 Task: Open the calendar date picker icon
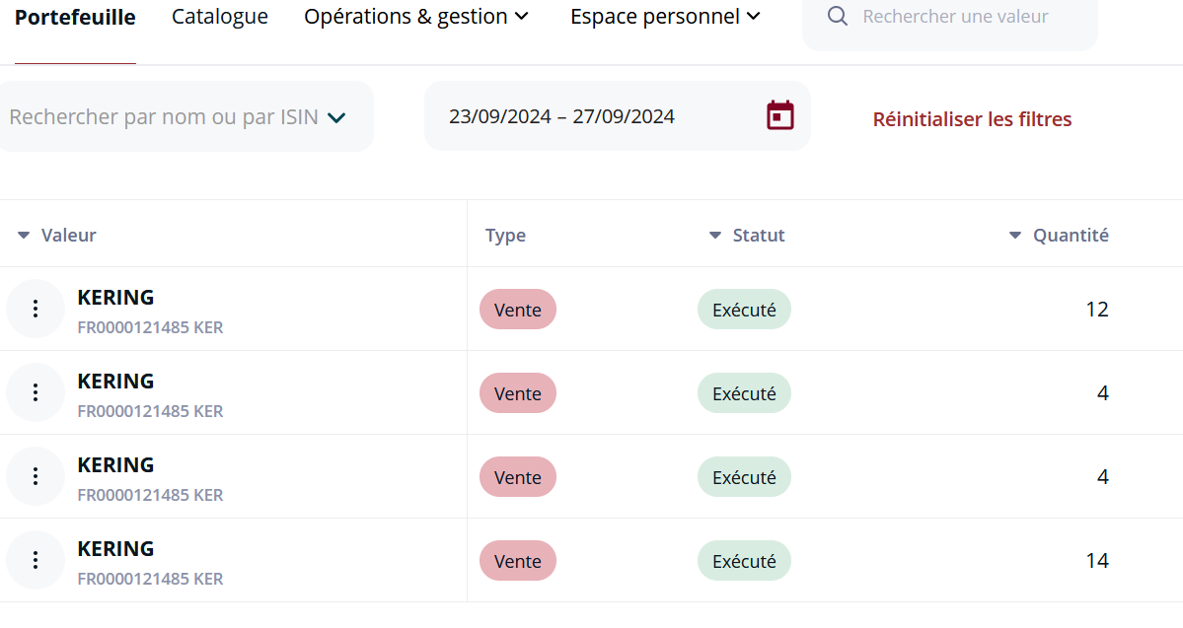click(x=780, y=115)
